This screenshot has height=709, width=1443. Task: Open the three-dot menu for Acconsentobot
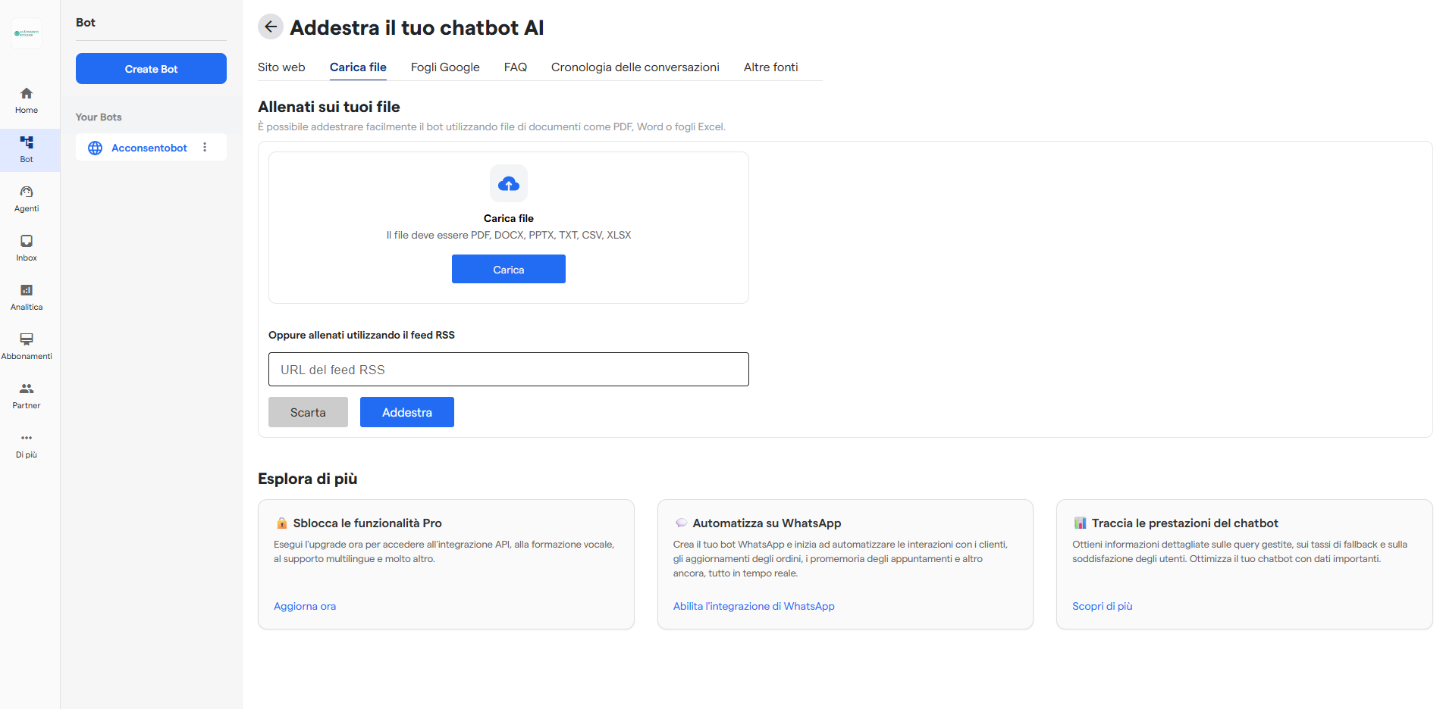pos(205,148)
